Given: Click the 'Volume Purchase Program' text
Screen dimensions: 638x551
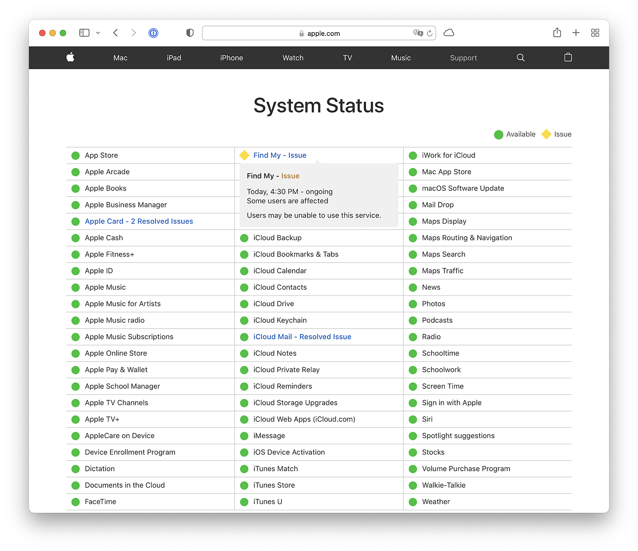Looking at the screenshot, I should [466, 469].
